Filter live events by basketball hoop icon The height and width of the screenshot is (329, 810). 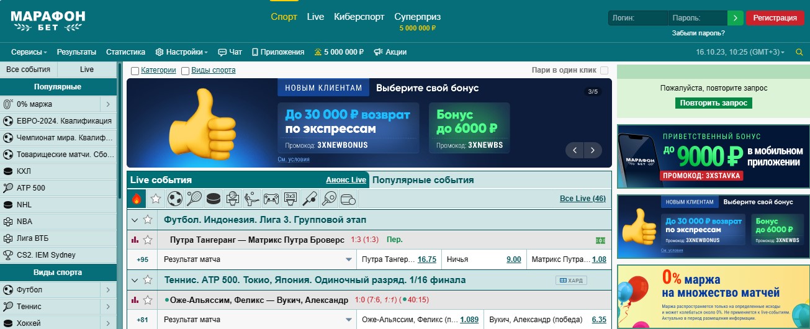point(233,199)
